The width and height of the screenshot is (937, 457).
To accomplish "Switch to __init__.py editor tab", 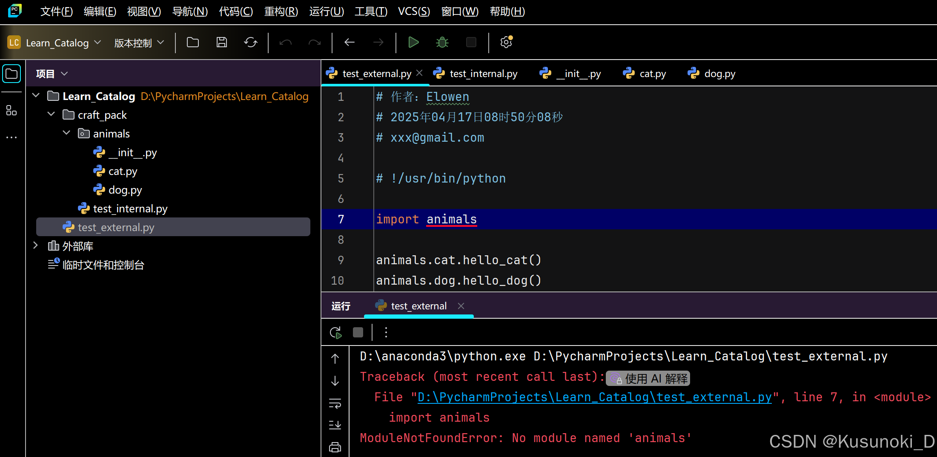I will click(570, 74).
